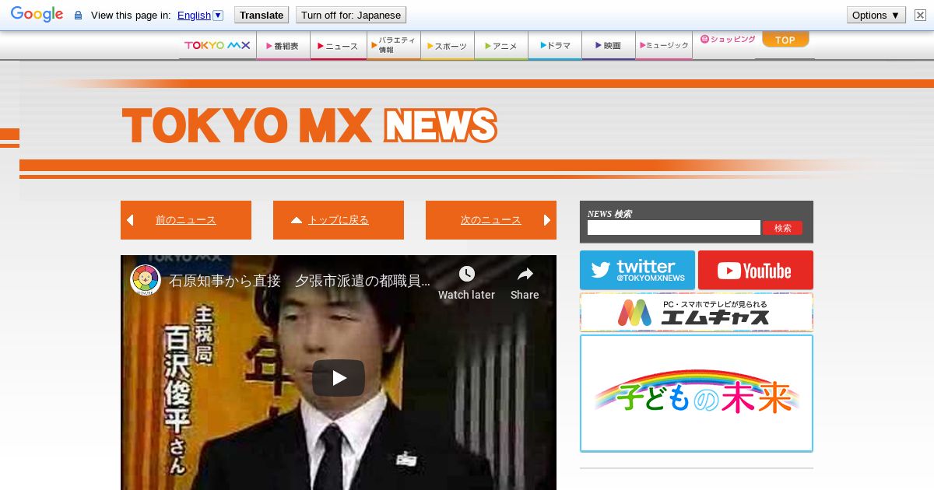Open the ショッピング link
This screenshot has width=934, height=490.
pos(728,39)
